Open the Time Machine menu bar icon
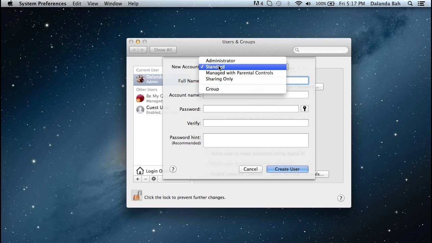The width and height of the screenshot is (432, 243). tap(278, 4)
